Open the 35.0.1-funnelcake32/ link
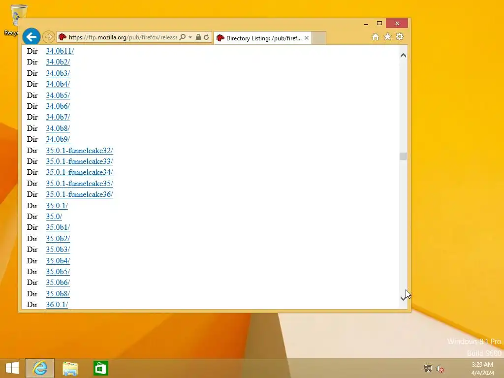 (x=79, y=151)
